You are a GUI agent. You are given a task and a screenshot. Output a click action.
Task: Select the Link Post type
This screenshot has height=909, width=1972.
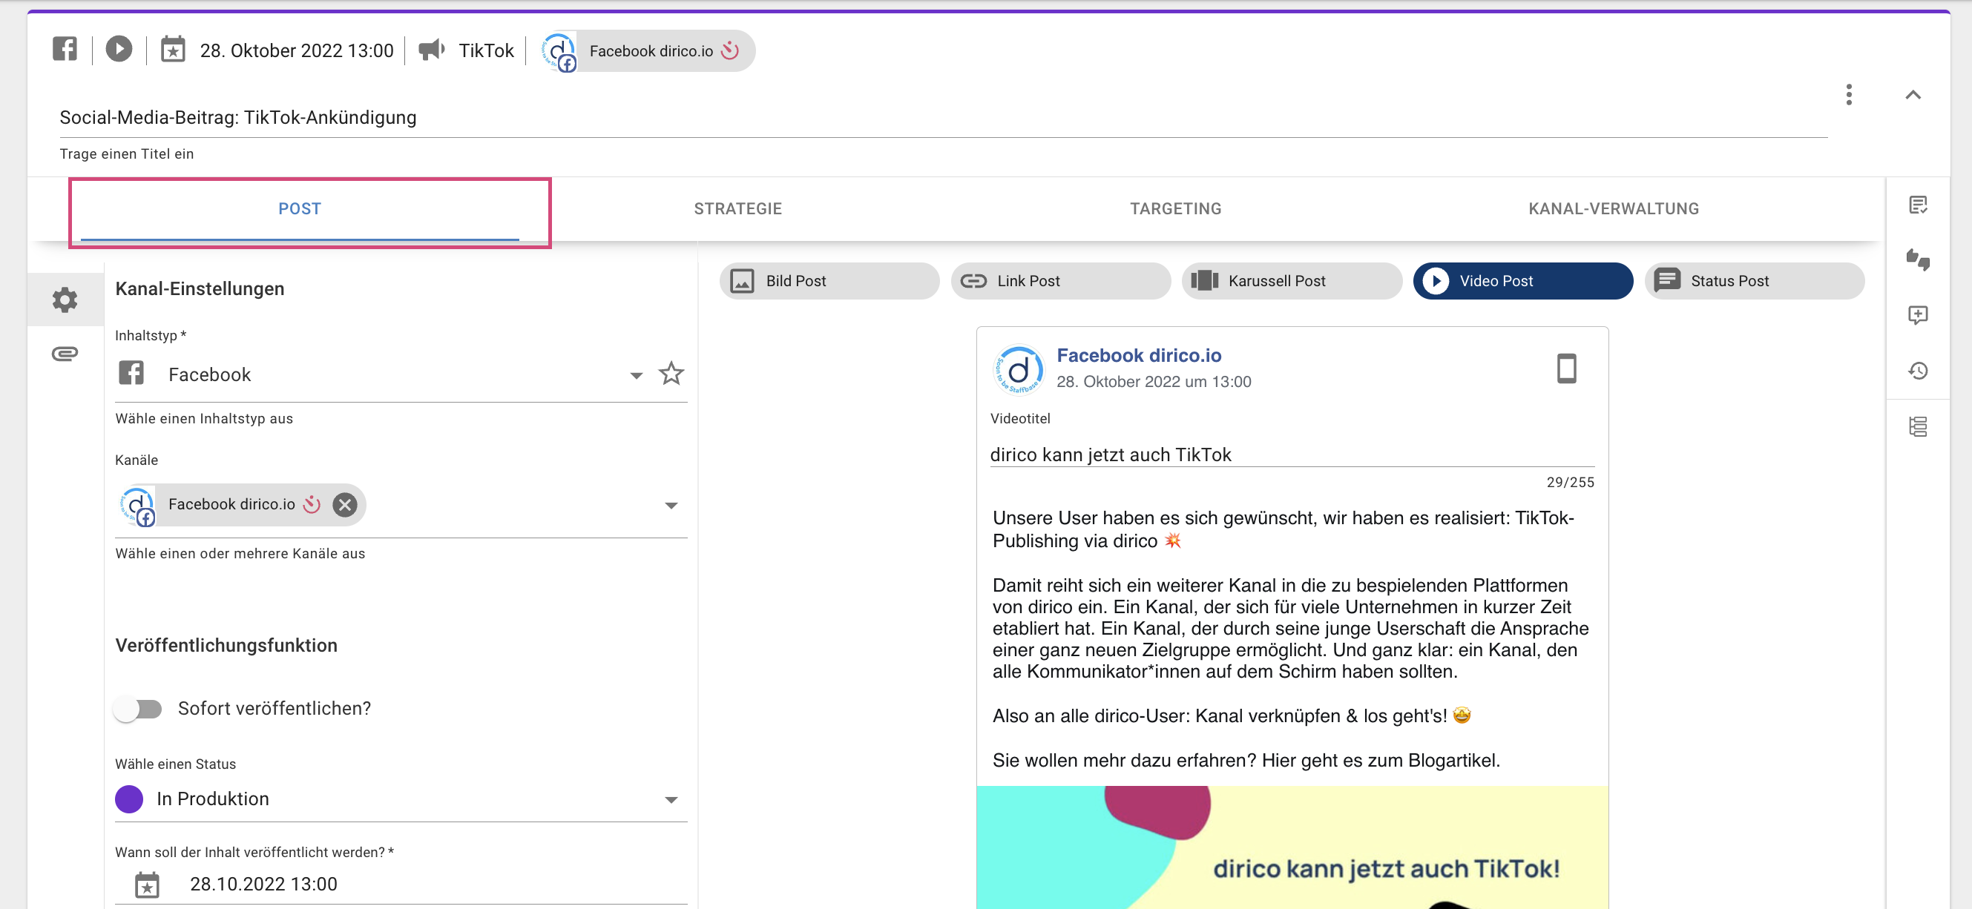pos(1061,281)
